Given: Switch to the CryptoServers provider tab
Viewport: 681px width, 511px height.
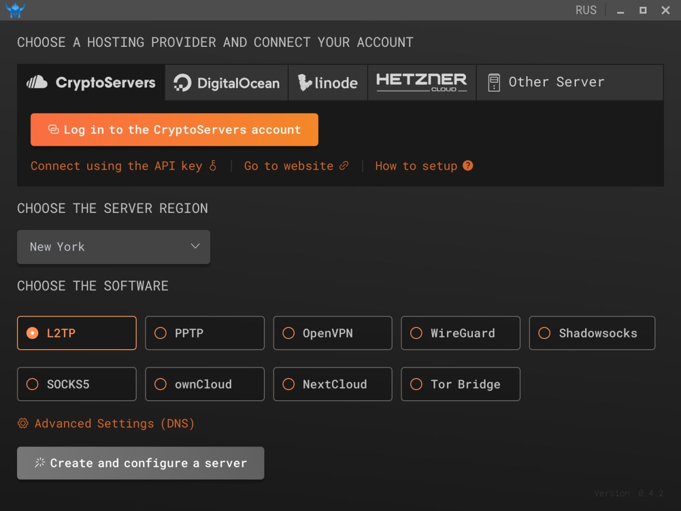Looking at the screenshot, I should coord(91,83).
